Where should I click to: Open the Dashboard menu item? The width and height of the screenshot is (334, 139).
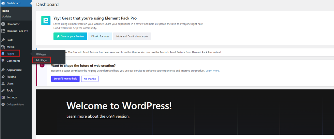pyautogui.click(x=16, y=3)
